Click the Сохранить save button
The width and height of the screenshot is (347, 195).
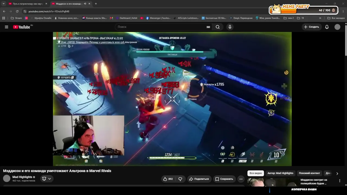click(x=224, y=179)
